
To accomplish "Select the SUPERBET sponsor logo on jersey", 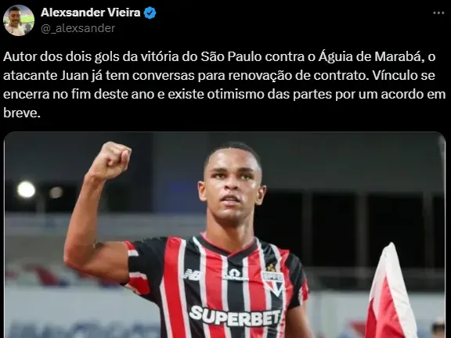I will (x=235, y=316).
